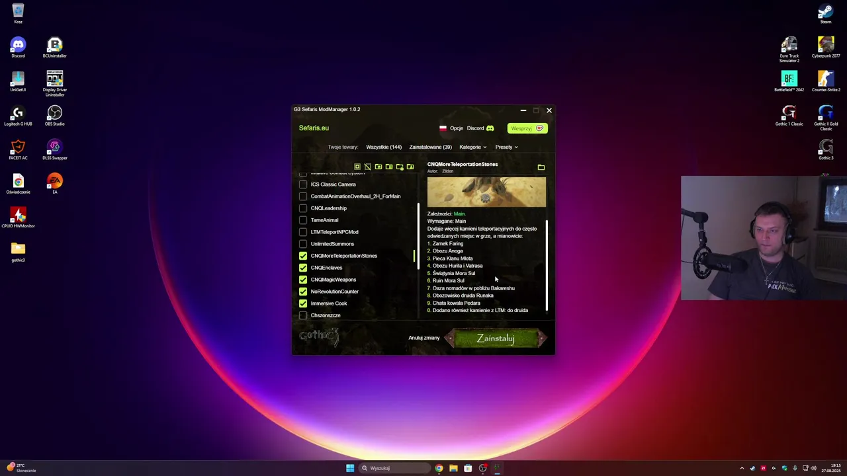Click the last folder icon in mod list toolbar
The image size is (847, 476).
(410, 167)
